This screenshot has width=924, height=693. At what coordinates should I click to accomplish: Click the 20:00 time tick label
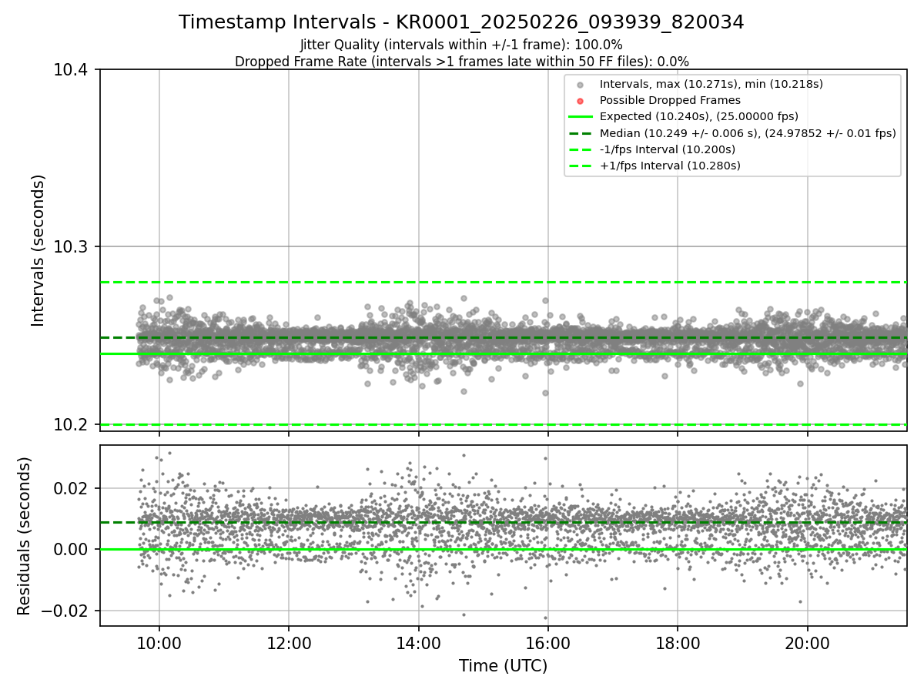pos(807,642)
